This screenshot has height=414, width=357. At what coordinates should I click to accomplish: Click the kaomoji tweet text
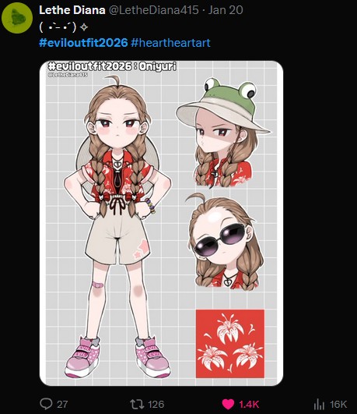point(63,27)
